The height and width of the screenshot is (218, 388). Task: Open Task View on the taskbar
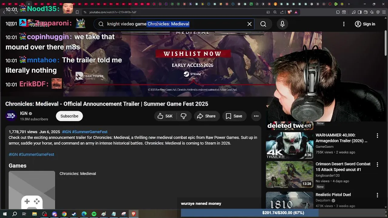click(24, 214)
